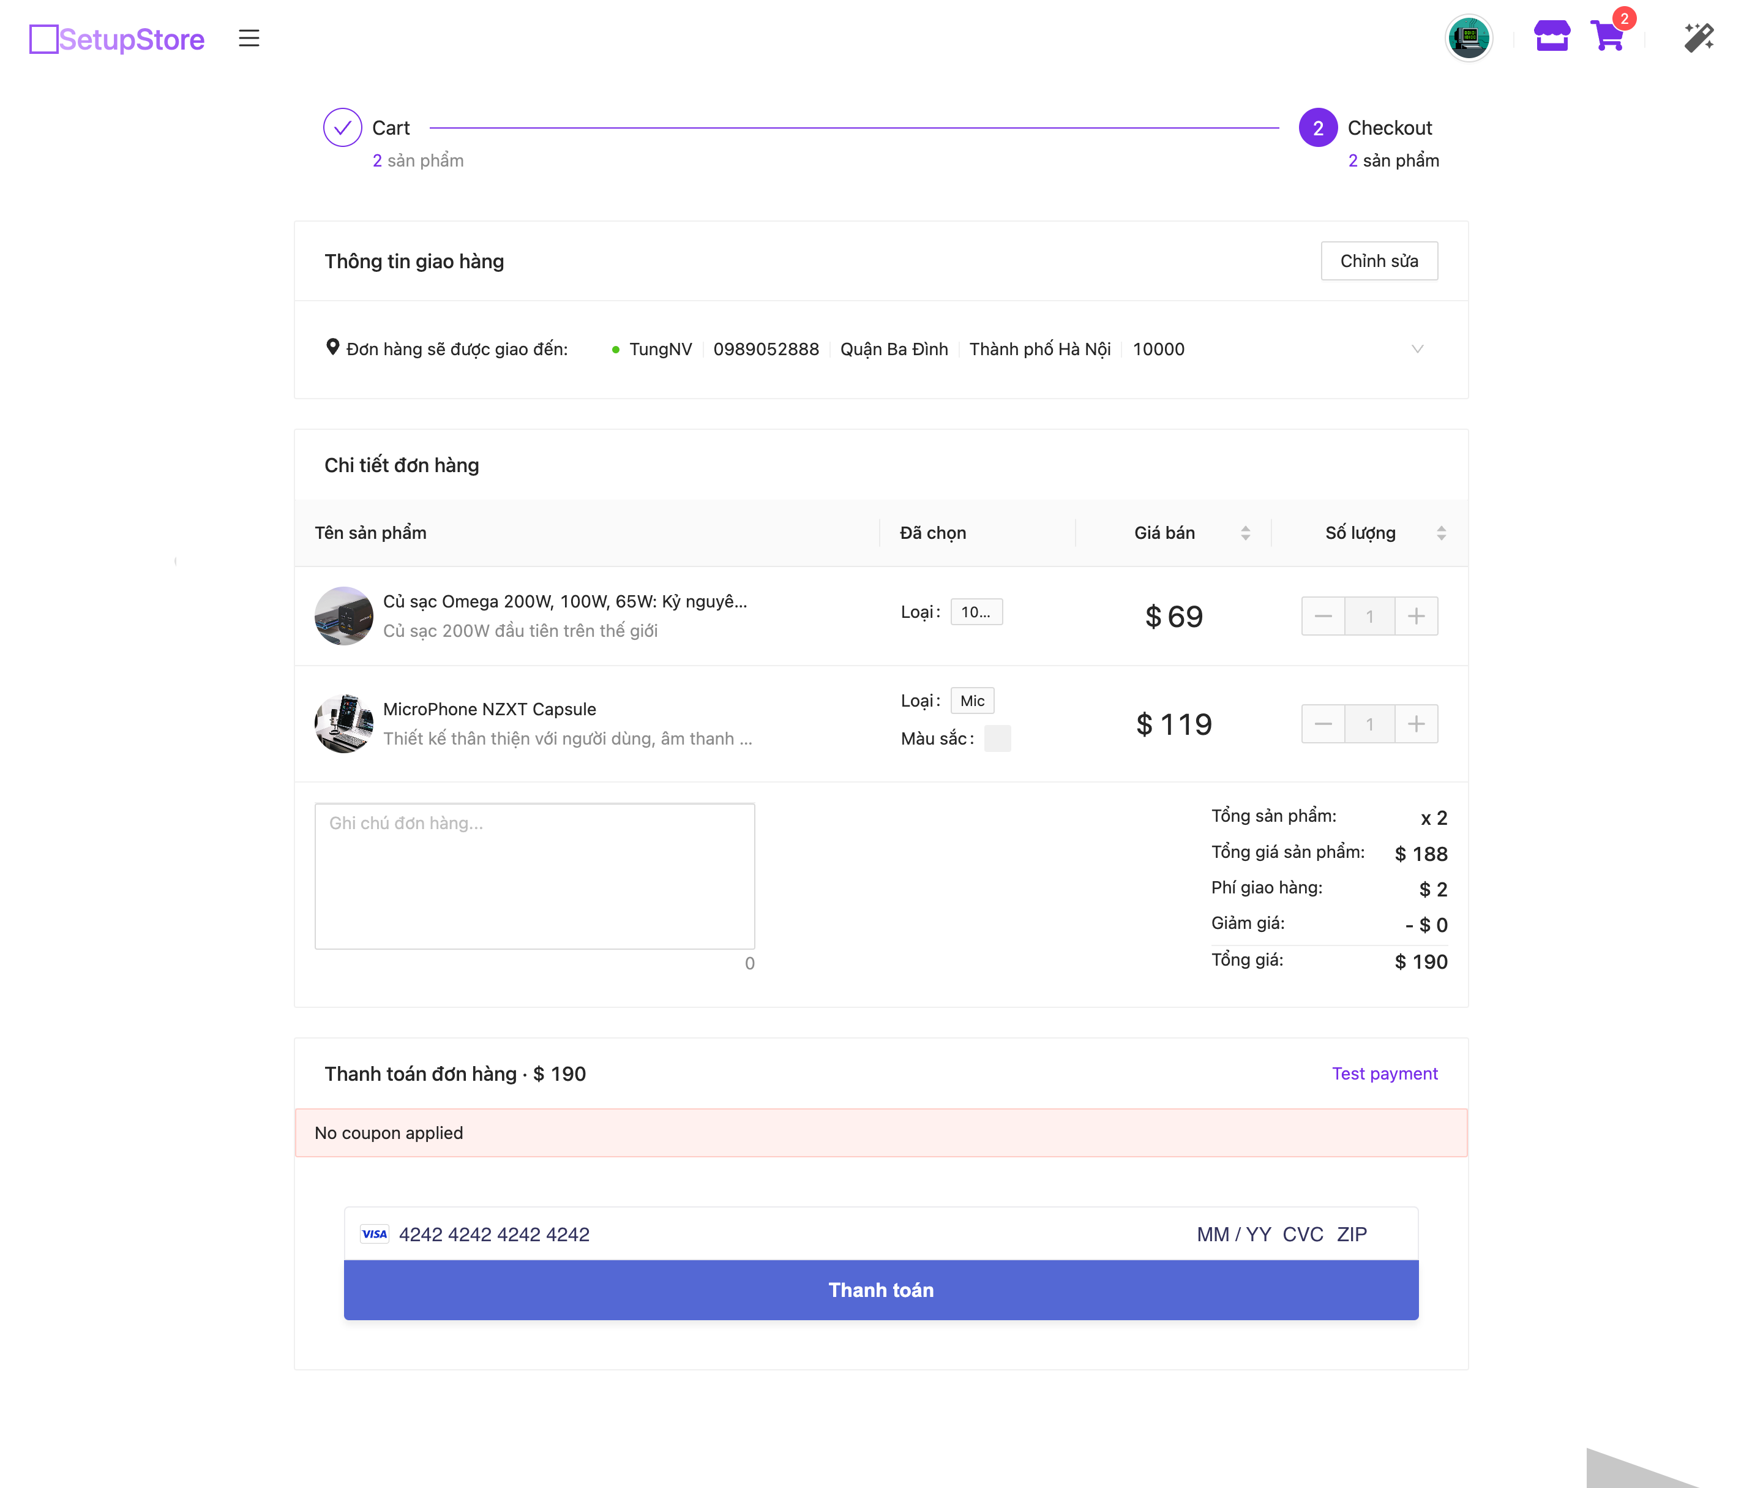Click the Màu sắc color swatch
Screen dimensions: 1763x1488
[x=997, y=739]
